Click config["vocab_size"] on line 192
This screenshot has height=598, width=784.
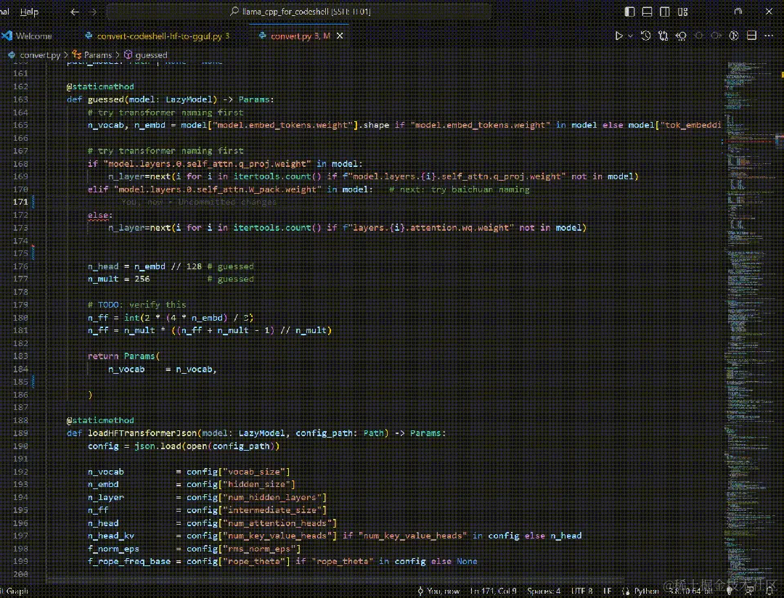pyautogui.click(x=238, y=472)
